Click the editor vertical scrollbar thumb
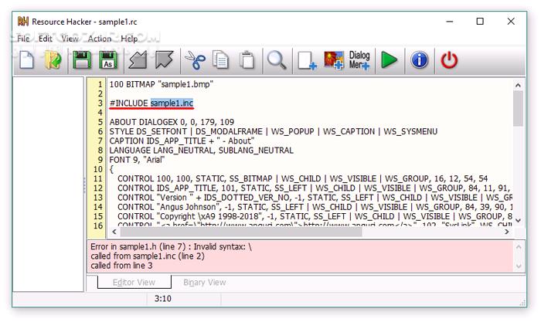This screenshot has width=541, height=322. tap(518, 109)
